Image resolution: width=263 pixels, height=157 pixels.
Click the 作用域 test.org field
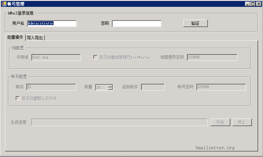coord(56,57)
